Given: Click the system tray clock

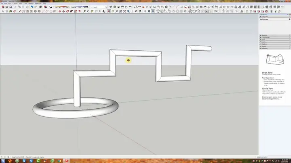Looking at the screenshot, I should (x=285, y=161).
